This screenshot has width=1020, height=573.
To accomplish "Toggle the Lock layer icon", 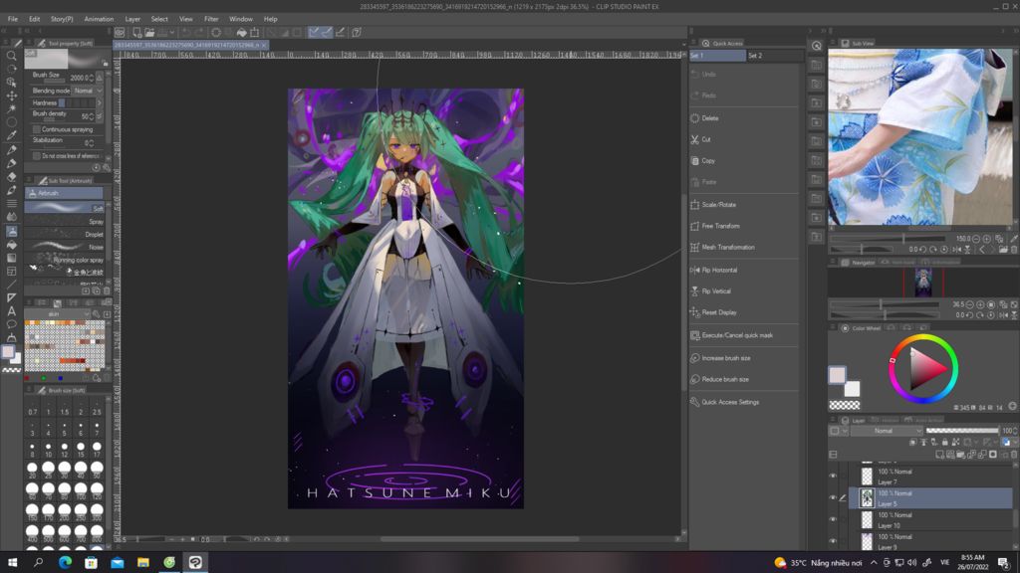I will click(x=944, y=442).
